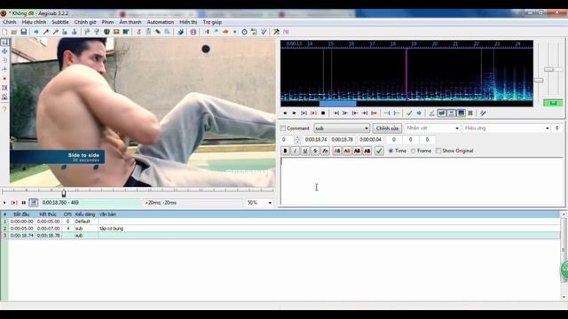This screenshot has height=319, width=568.
Task: Select the drag subtitles video tool
Action: (4, 51)
